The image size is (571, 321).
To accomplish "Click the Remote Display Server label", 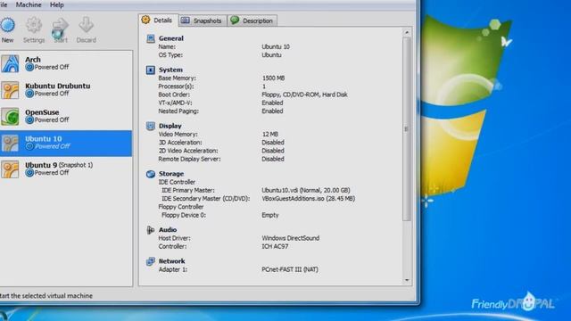I will [x=189, y=159].
